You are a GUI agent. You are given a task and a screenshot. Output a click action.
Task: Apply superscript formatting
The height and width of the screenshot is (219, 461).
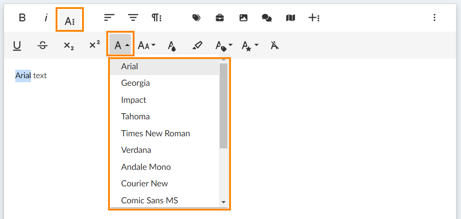(x=94, y=45)
